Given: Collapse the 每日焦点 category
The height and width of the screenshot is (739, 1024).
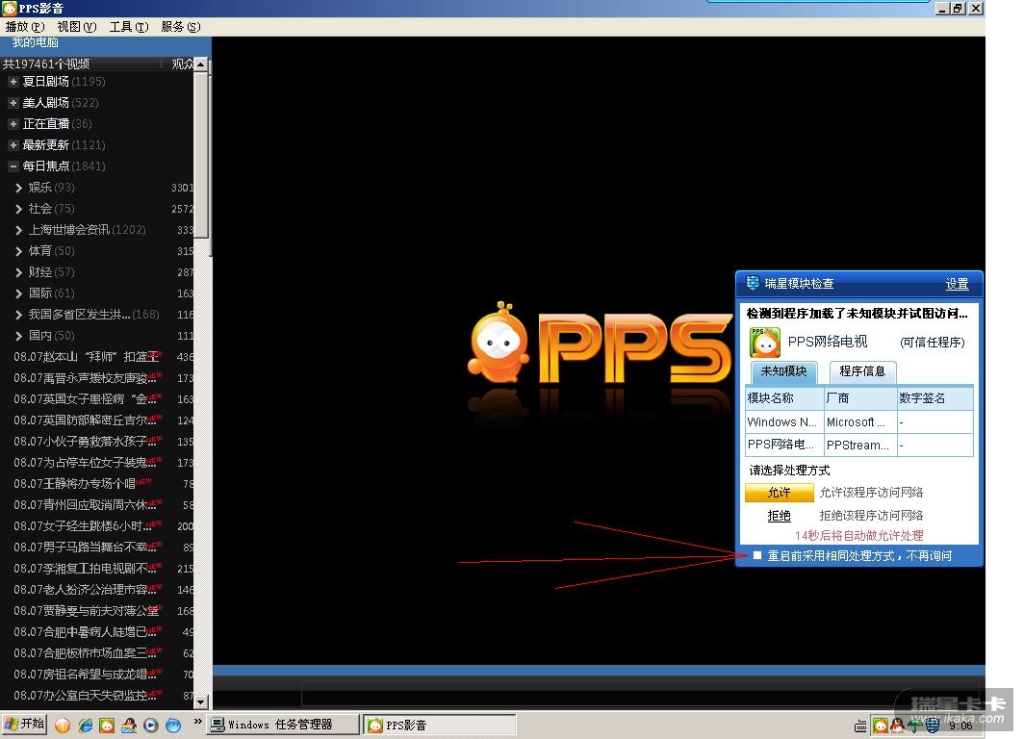Looking at the screenshot, I should [x=13, y=166].
